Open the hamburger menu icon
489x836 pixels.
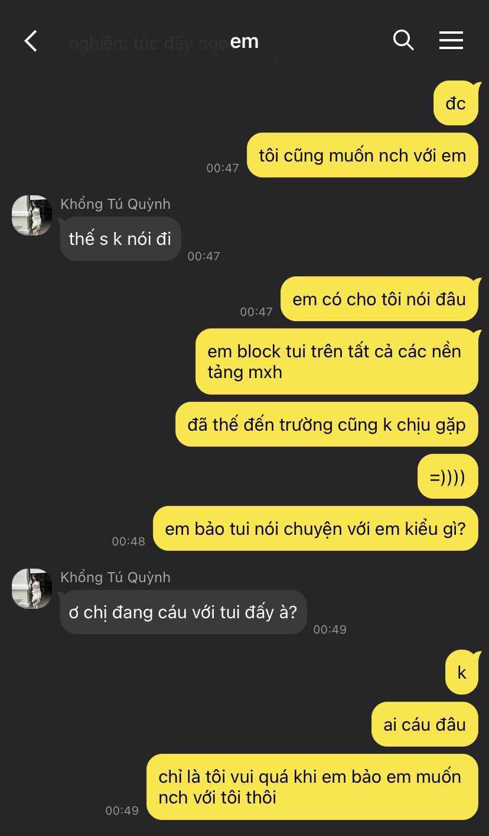pos(451,40)
